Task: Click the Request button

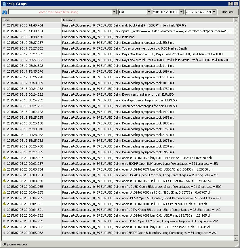Action: pos(228,12)
